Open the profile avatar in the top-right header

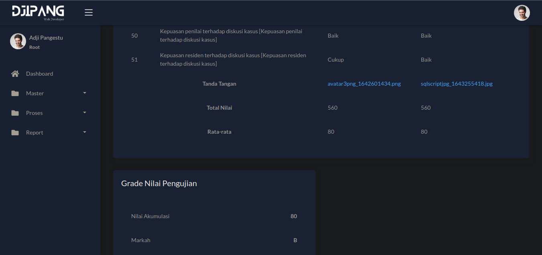[522, 13]
